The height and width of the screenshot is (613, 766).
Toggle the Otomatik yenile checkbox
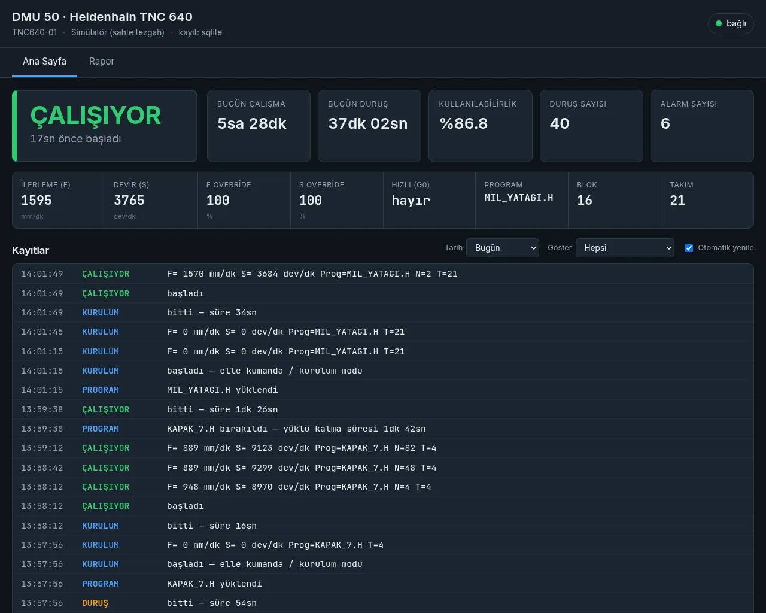pos(689,248)
